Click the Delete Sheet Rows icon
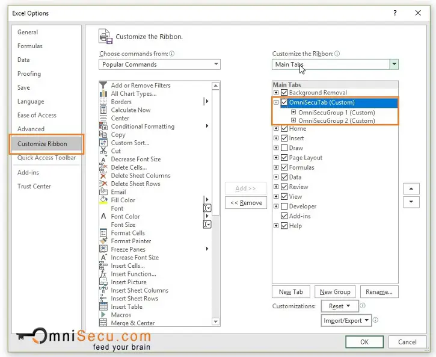Image resolution: width=436 pixels, height=357 pixels. coord(103,184)
